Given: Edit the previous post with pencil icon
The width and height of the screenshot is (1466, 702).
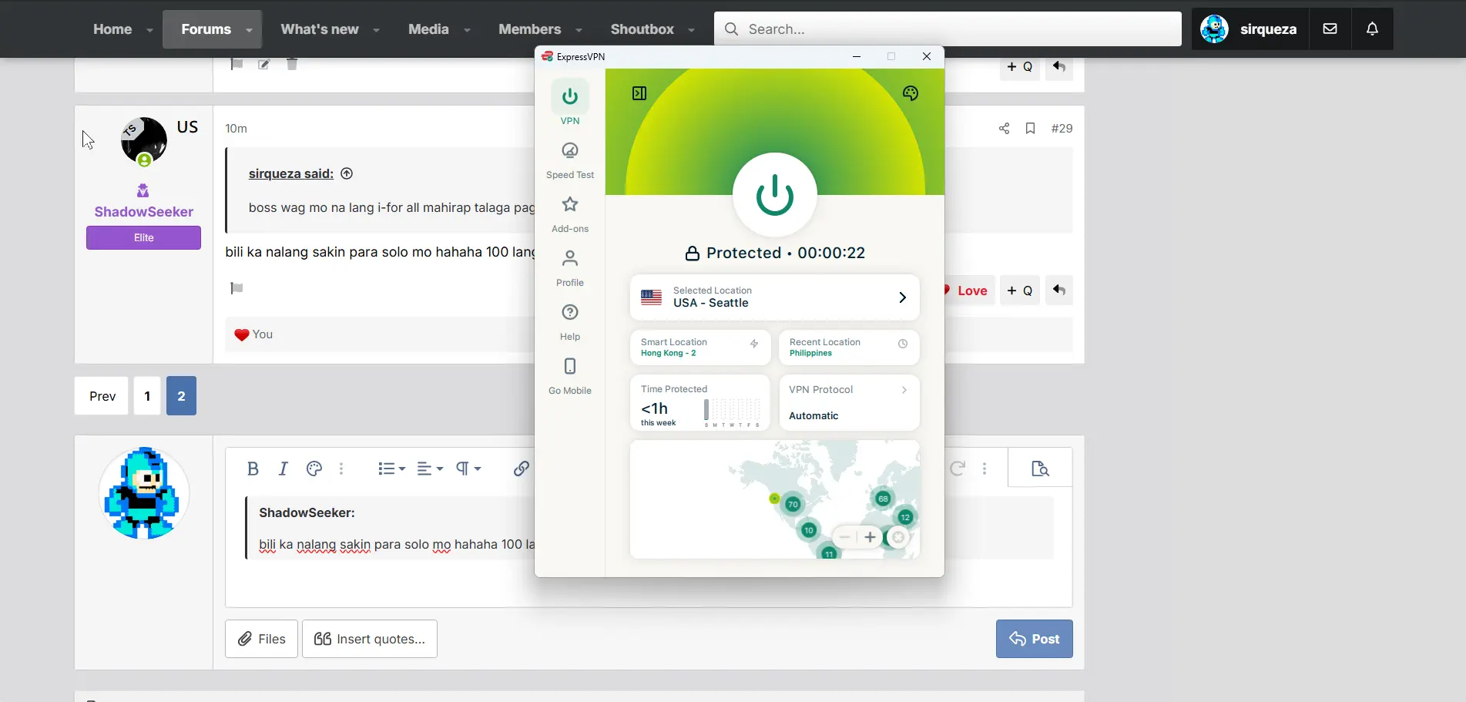Looking at the screenshot, I should (264, 64).
